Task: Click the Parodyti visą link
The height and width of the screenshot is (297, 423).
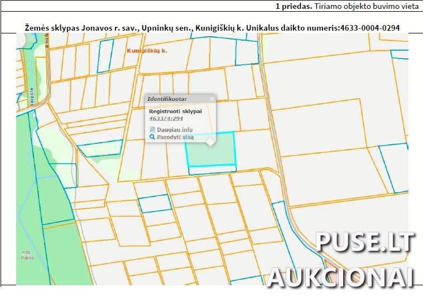Action: (175, 137)
